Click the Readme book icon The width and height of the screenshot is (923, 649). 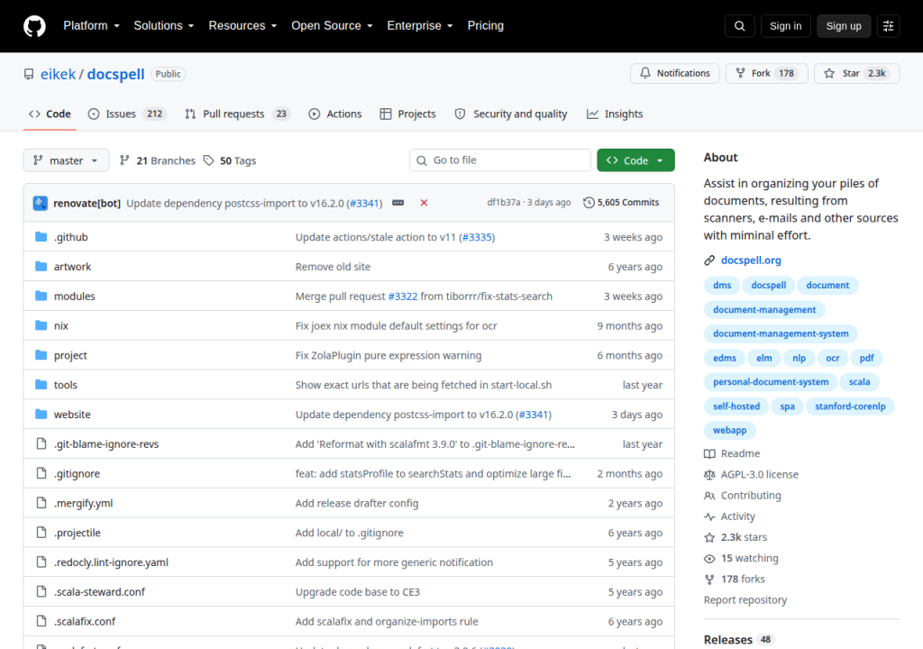tap(709, 453)
